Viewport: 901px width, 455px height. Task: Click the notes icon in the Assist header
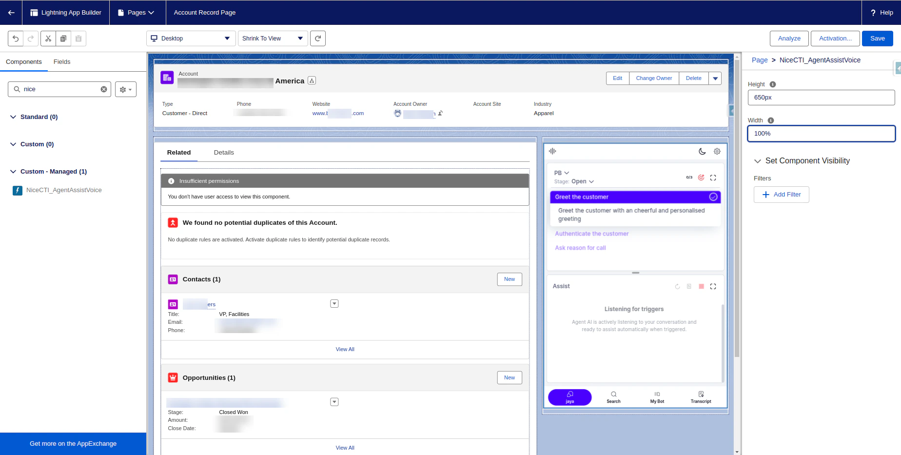[689, 286]
